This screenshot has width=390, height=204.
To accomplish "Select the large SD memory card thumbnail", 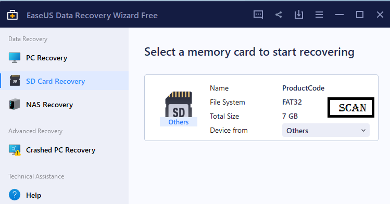I will point(179,105).
